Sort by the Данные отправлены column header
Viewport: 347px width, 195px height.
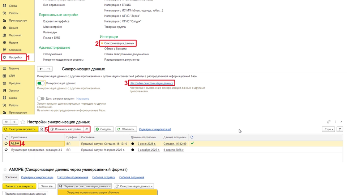tap(145, 137)
